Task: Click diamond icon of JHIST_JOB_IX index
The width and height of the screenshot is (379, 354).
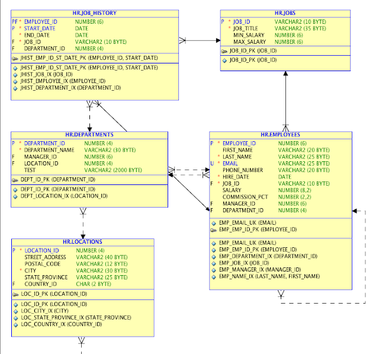Action: 15,75
